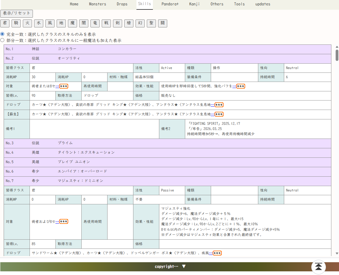This screenshot has width=339, height=275.
Task: Click the 備考2 header cell
Action: click(x=172, y=129)
